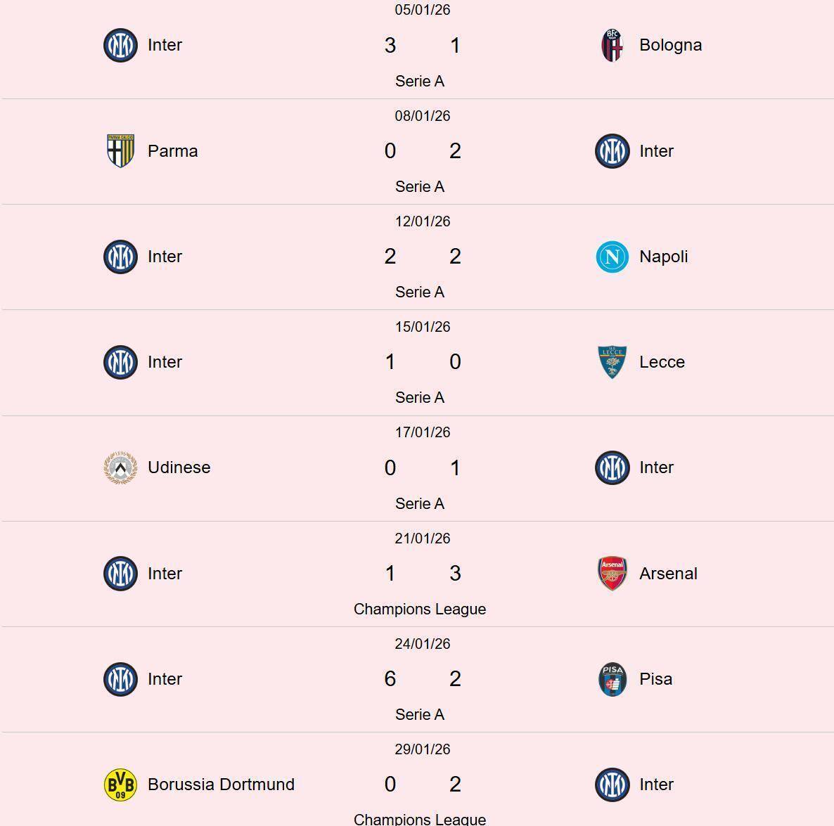Select the Udinese team name
This screenshot has height=826, width=834.
179,467
